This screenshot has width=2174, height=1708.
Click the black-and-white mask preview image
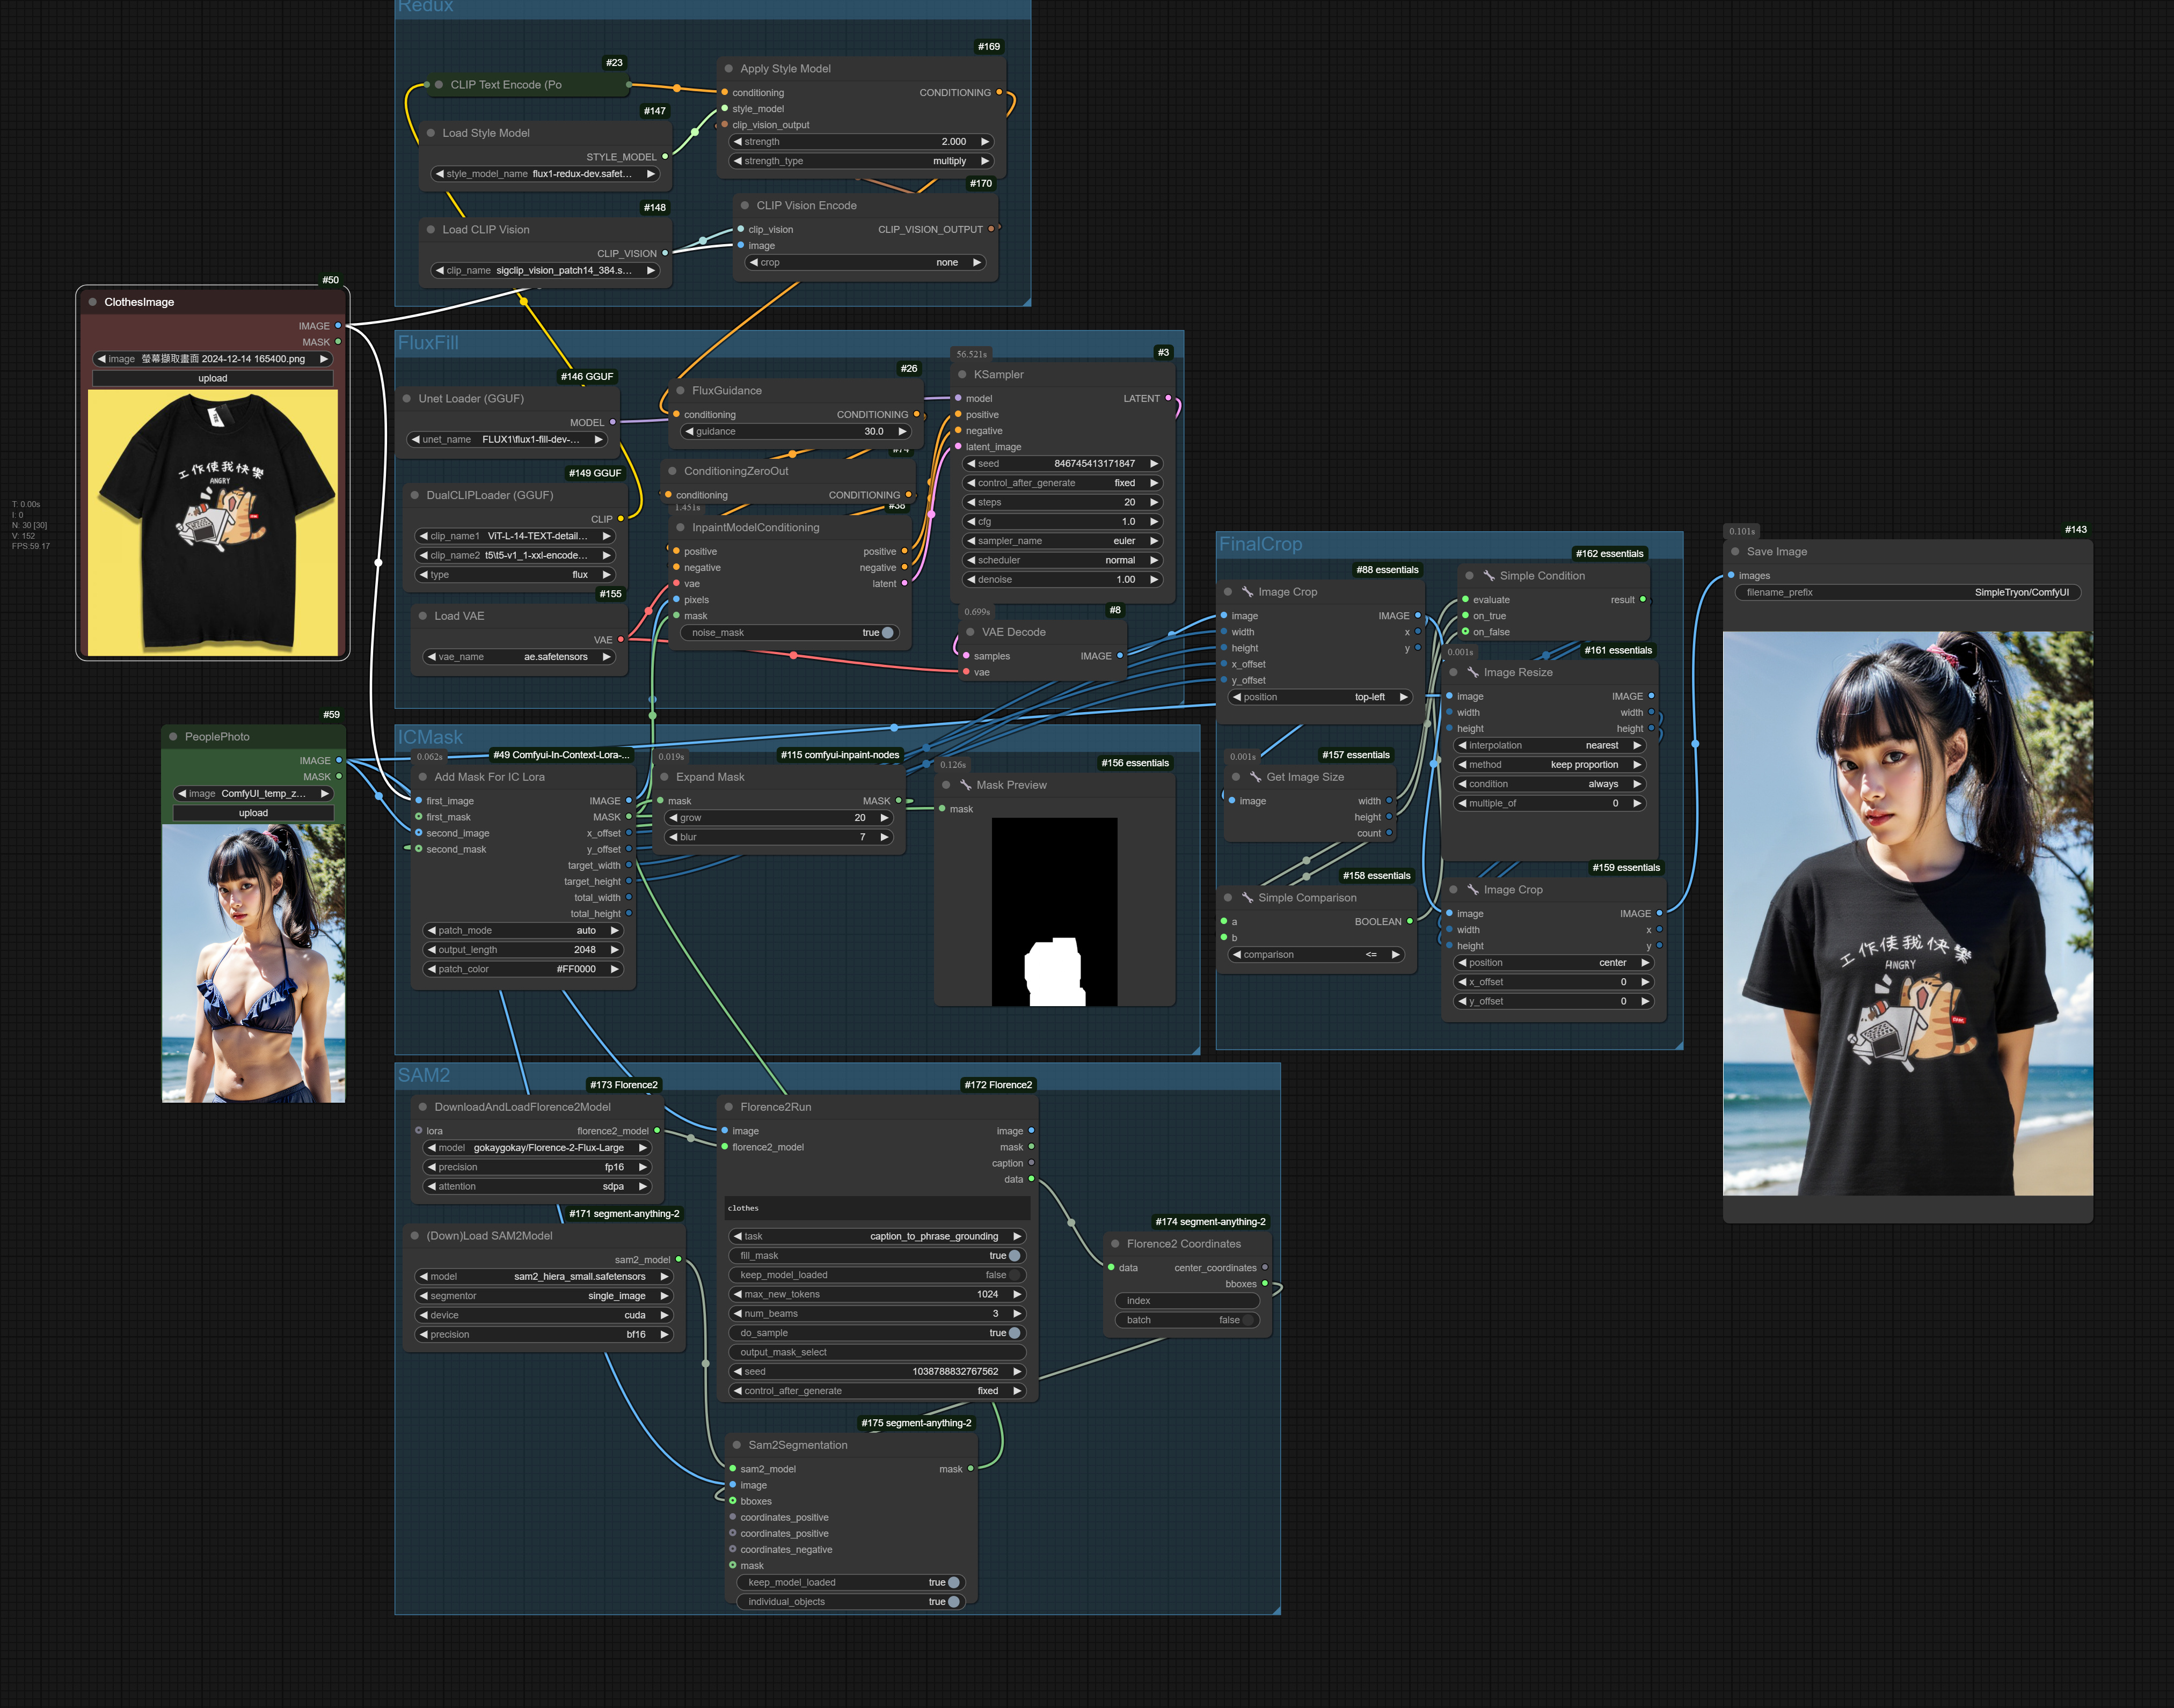coord(1054,912)
